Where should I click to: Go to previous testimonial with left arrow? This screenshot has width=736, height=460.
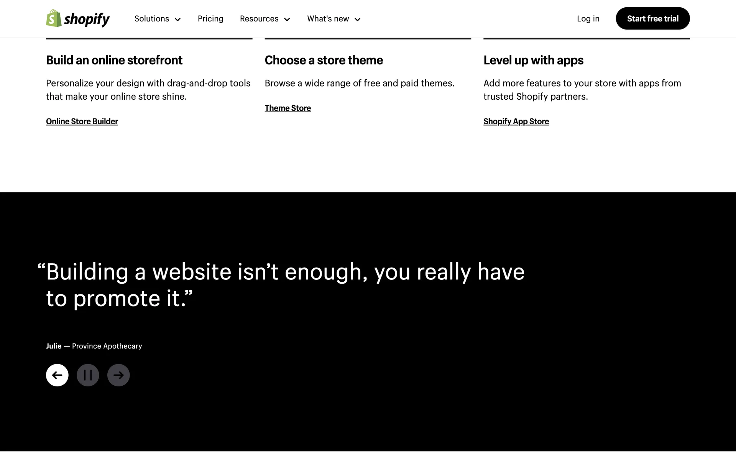(x=57, y=375)
